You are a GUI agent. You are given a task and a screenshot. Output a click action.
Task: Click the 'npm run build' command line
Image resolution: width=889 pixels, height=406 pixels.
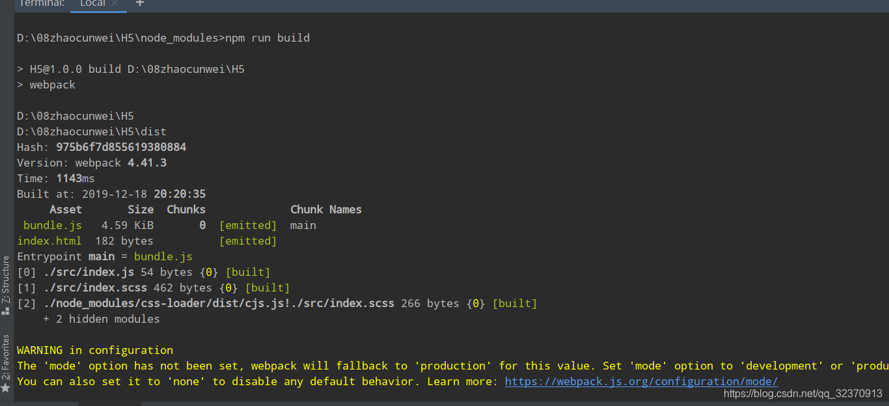(x=163, y=38)
